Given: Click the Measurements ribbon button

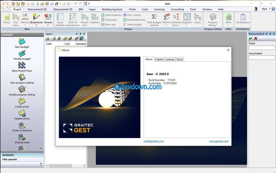Looking at the screenshot, I should coord(111,15).
